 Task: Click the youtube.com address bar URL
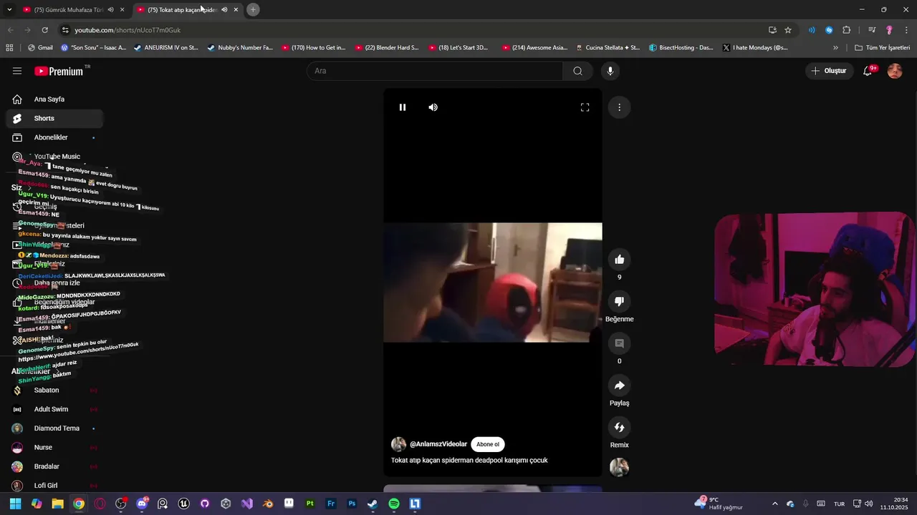[x=128, y=30]
